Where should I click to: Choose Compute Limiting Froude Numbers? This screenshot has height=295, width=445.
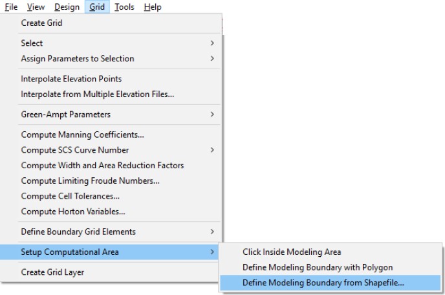pyautogui.click(x=90, y=181)
